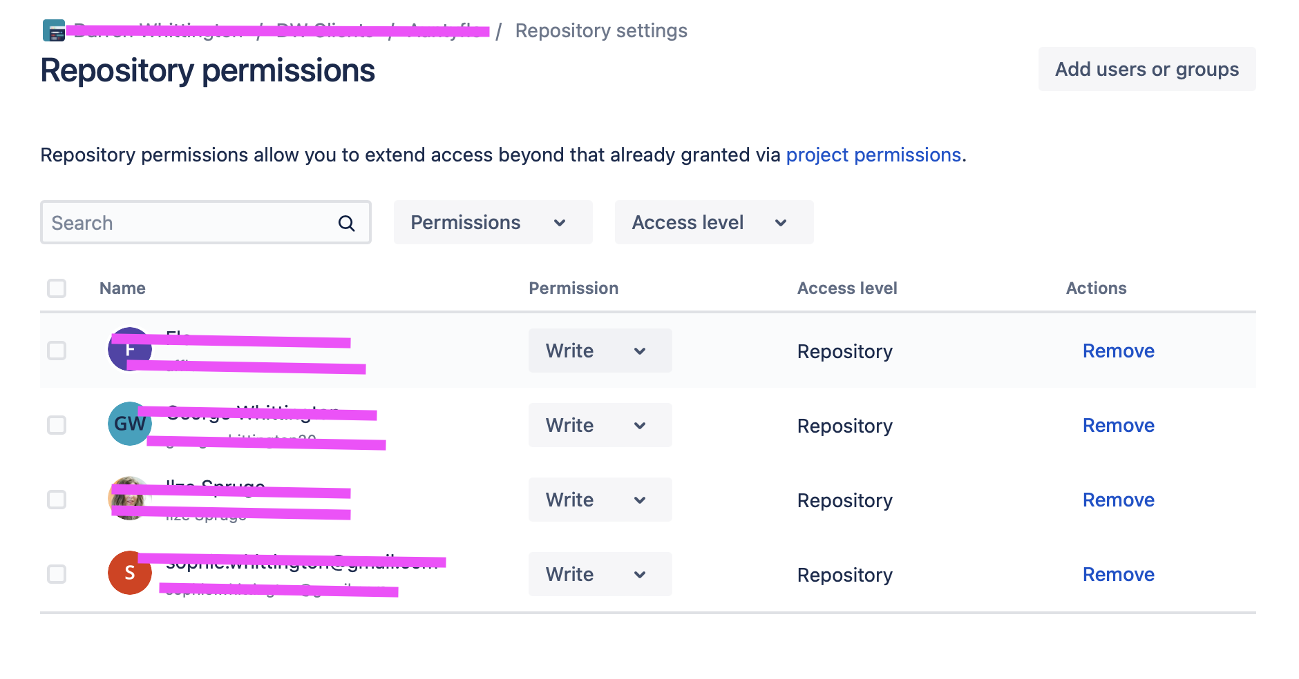This screenshot has width=1299, height=679.
Task: Remove the third user from the repository
Action: pyautogui.click(x=1118, y=500)
